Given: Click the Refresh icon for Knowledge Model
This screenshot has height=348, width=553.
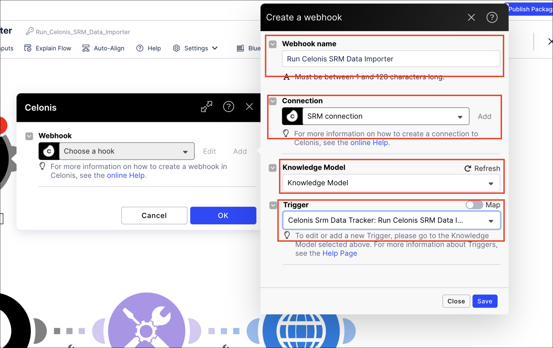Looking at the screenshot, I should point(468,168).
